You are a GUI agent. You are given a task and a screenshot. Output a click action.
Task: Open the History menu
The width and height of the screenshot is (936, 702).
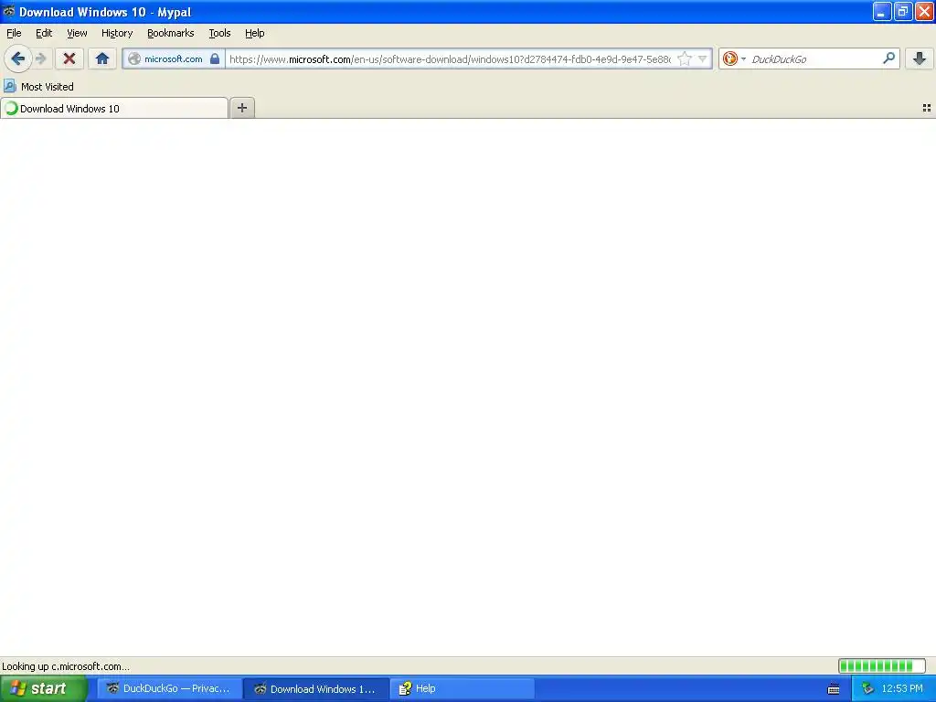pyautogui.click(x=117, y=33)
